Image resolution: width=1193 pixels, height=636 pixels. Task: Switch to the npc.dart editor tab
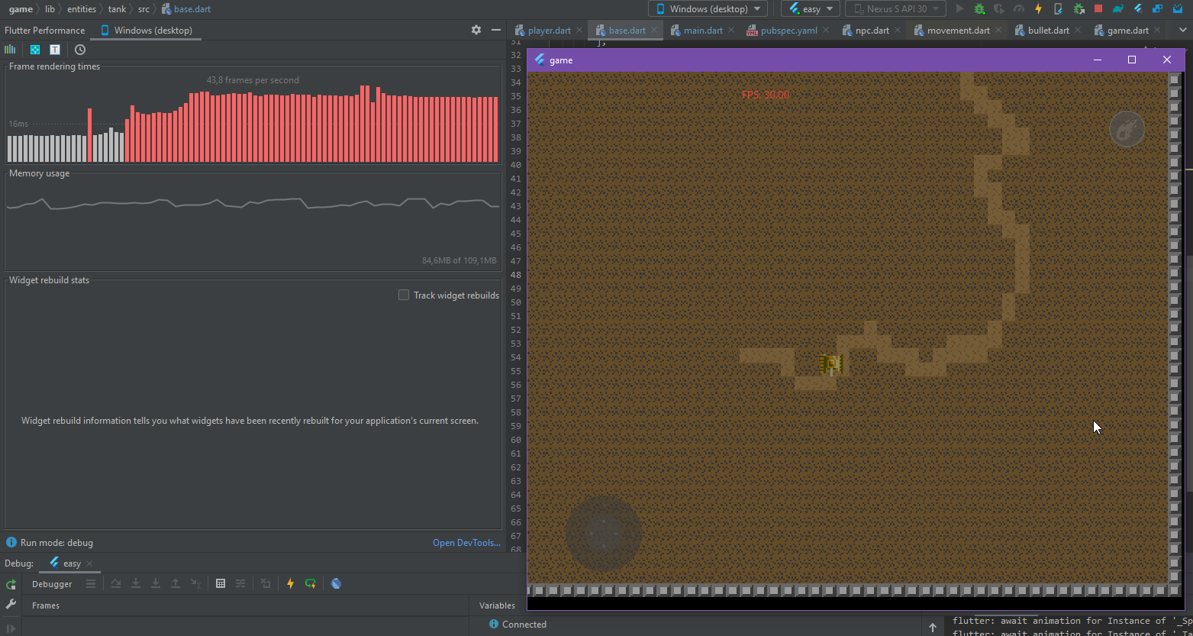(x=872, y=31)
